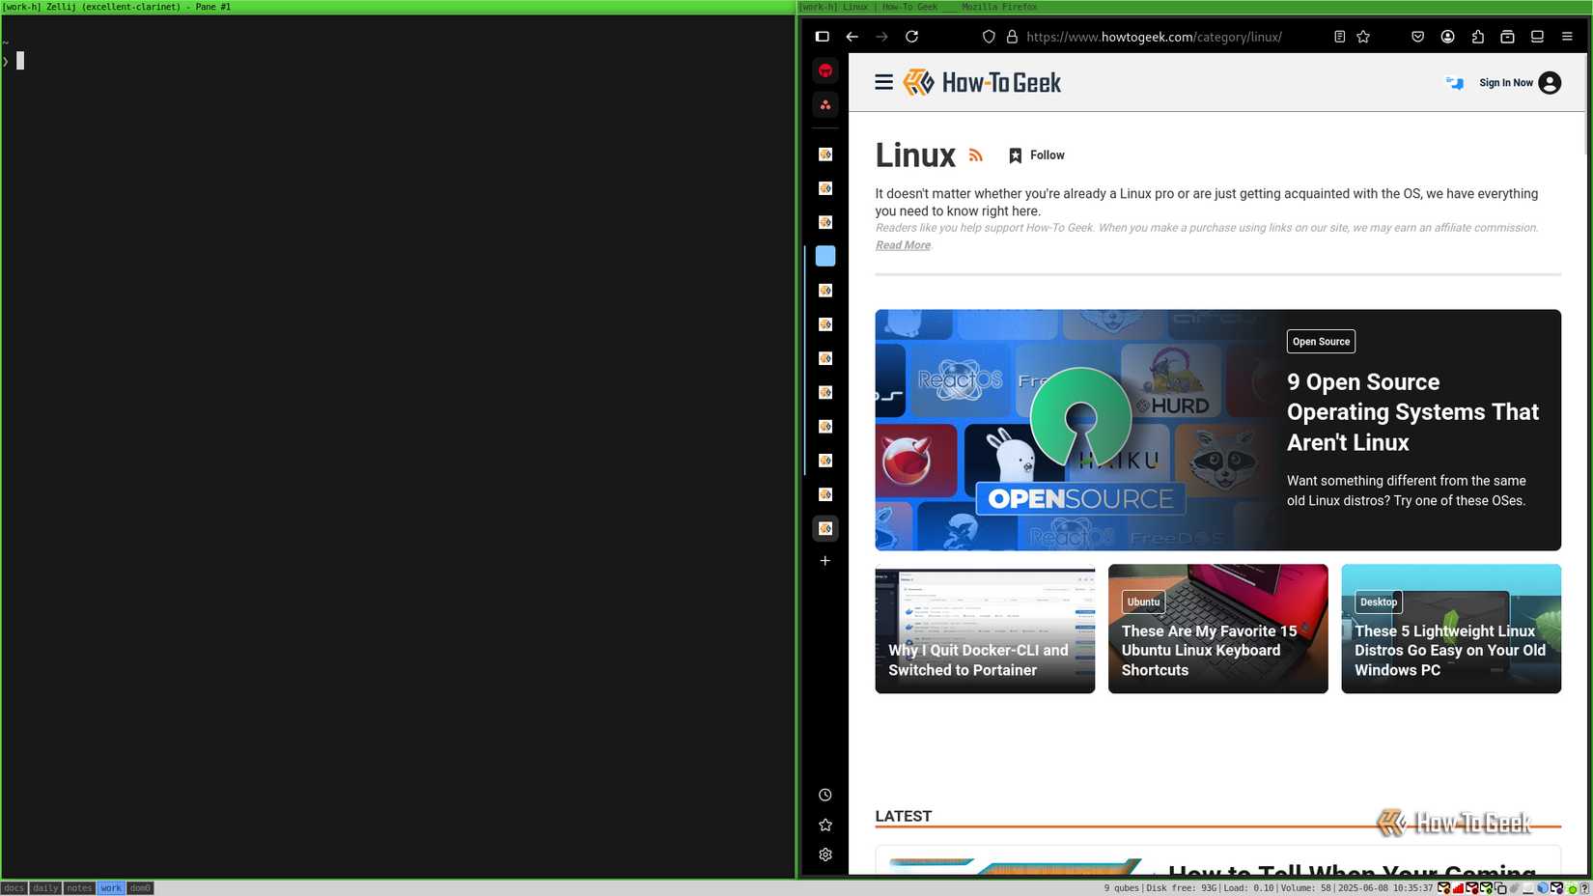The height and width of the screenshot is (896, 1593).
Task: Open history via the clock sidebar icon
Action: [x=825, y=795]
